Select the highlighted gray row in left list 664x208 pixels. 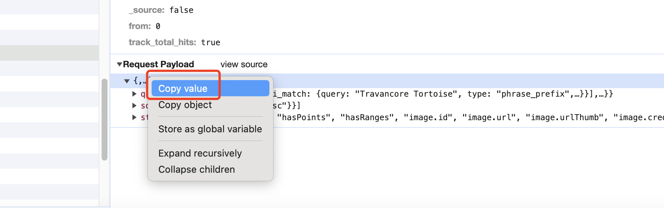pyautogui.click(x=49, y=53)
